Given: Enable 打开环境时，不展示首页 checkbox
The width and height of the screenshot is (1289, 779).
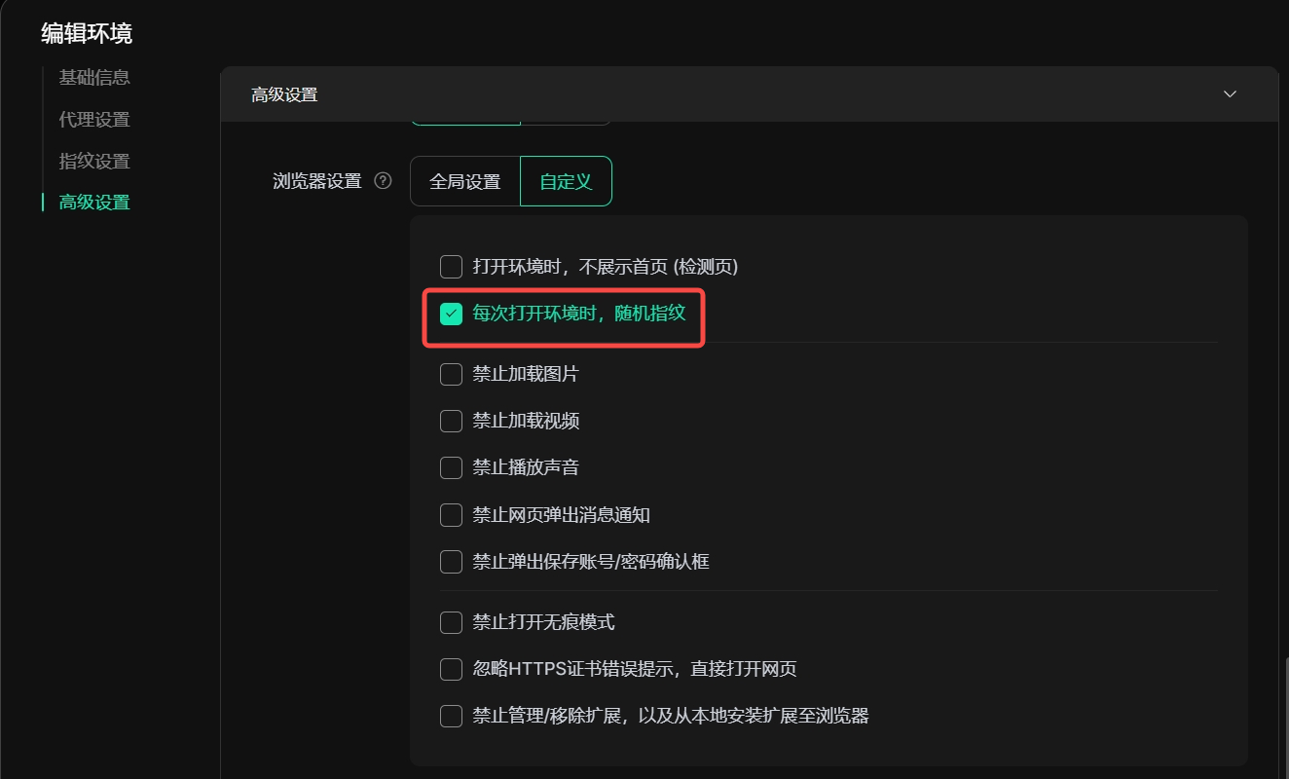Looking at the screenshot, I should [x=451, y=267].
